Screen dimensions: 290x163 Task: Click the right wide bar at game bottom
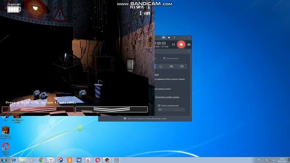tap(111, 110)
